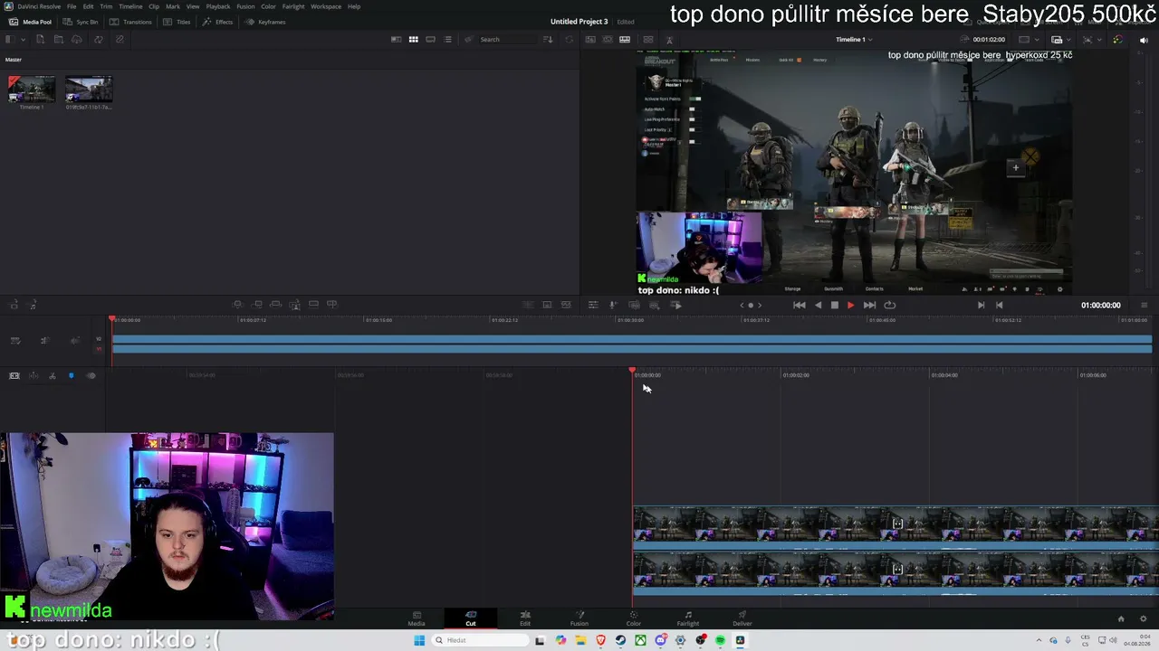Image resolution: width=1159 pixels, height=651 pixels.
Task: Click the Master bin label
Action: coord(14,60)
